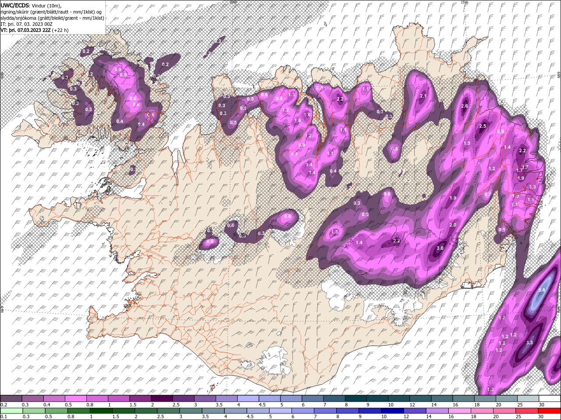
Task: Click the 2.1 snowfall value label
Action: (423, 96)
